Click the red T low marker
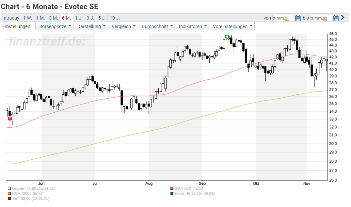Image resolution: width=351 pixels, height=207 pixels. (x=10, y=119)
